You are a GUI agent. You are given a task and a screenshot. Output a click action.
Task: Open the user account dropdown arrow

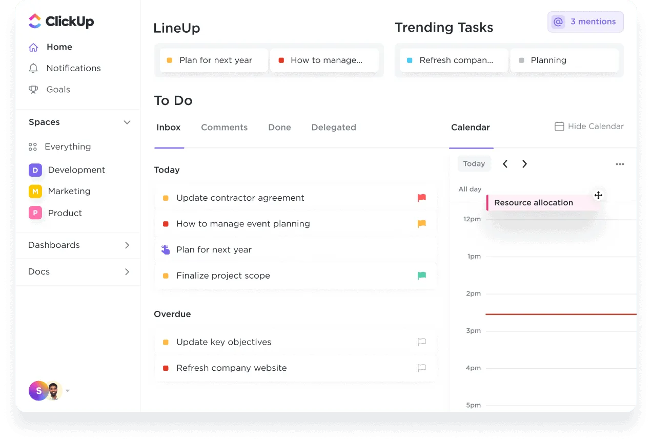(68, 391)
